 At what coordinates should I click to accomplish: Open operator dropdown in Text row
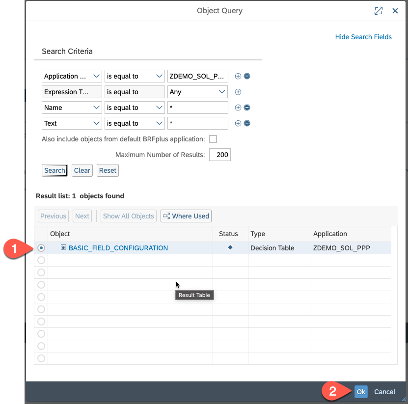(x=159, y=123)
